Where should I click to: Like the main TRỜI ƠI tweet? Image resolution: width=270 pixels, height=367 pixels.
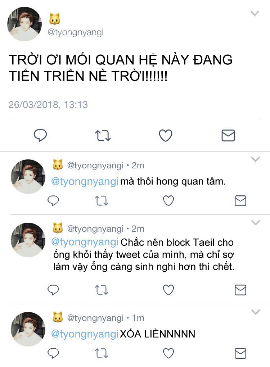166,135
